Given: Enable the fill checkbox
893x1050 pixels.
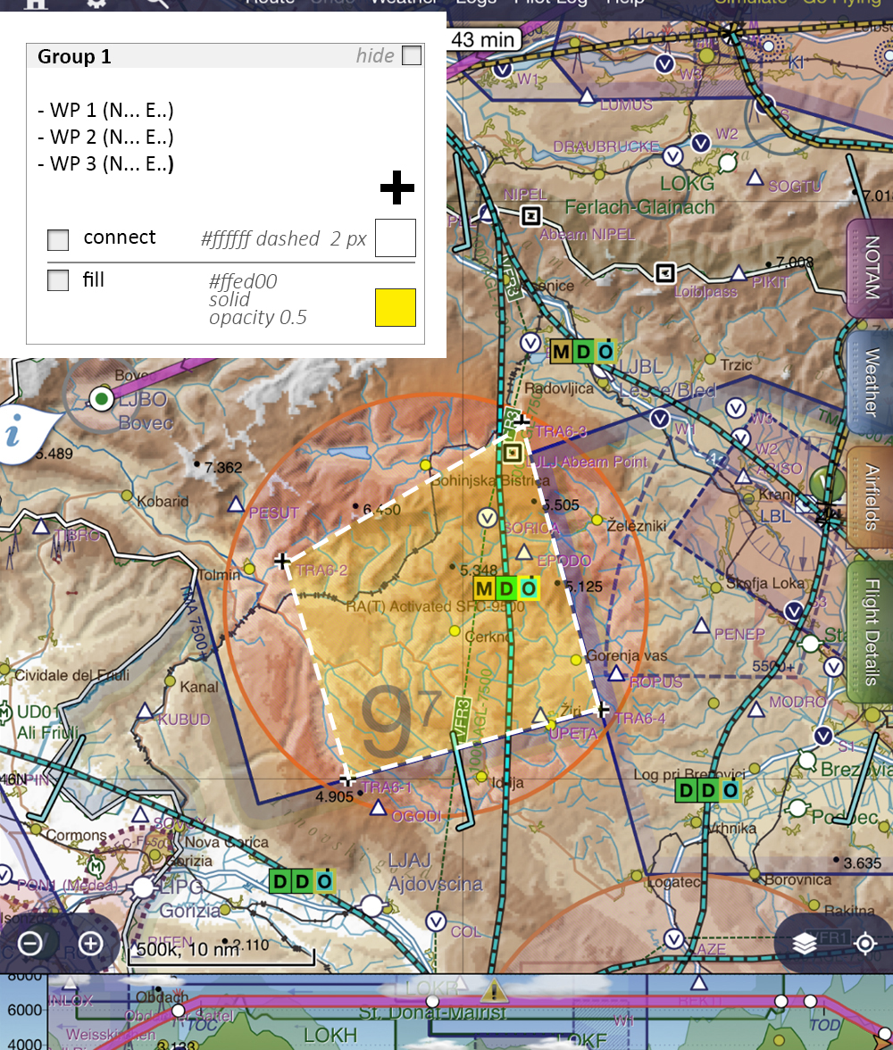Looking at the screenshot, I should pyautogui.click(x=58, y=280).
